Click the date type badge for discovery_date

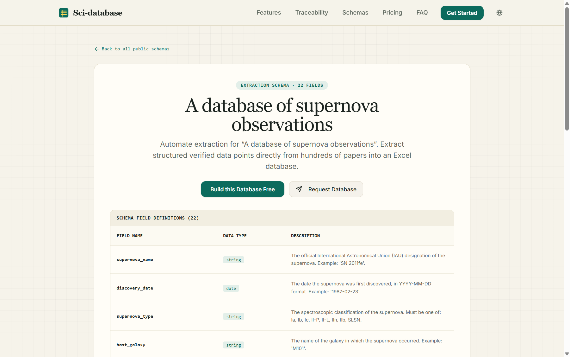(231, 288)
